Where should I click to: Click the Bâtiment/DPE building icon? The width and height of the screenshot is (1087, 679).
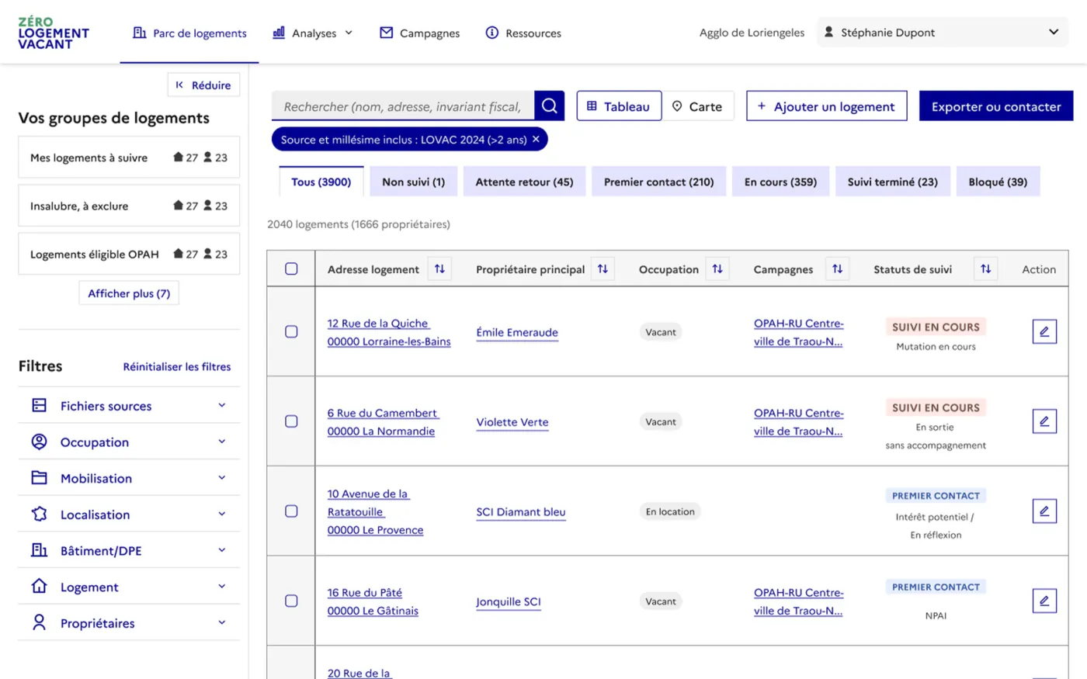(x=39, y=550)
